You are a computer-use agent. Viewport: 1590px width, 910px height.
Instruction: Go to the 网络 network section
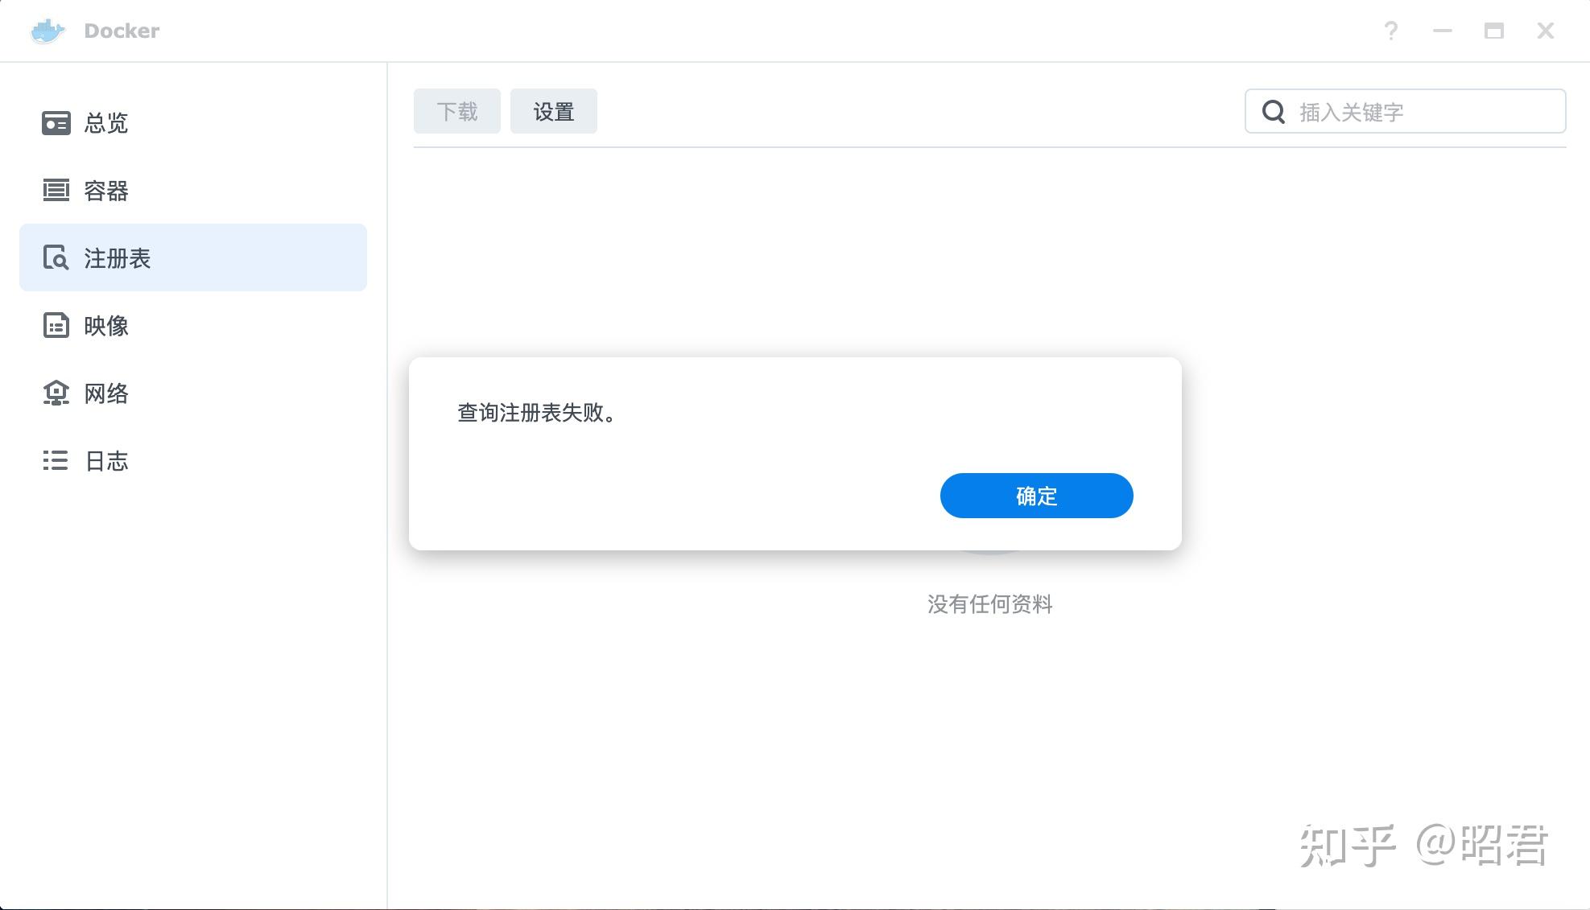[106, 393]
